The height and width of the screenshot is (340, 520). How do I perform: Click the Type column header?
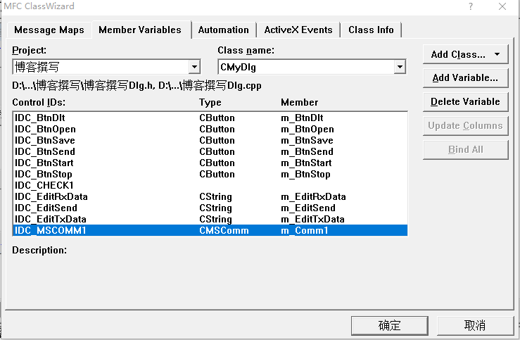210,102
